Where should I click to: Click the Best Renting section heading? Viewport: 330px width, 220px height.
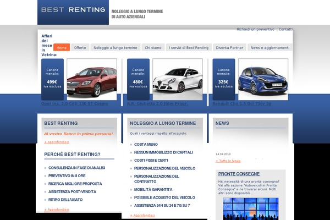(x=61, y=123)
